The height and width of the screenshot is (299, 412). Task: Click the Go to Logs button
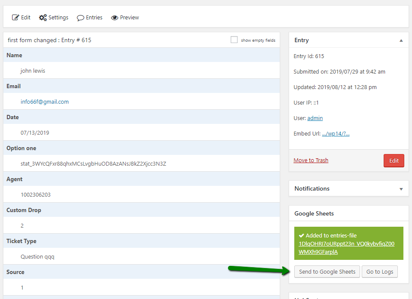(x=380, y=271)
